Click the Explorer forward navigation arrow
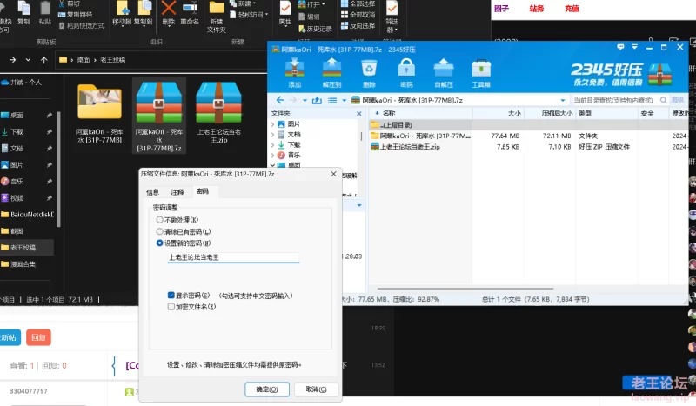The image size is (696, 406). [12, 60]
